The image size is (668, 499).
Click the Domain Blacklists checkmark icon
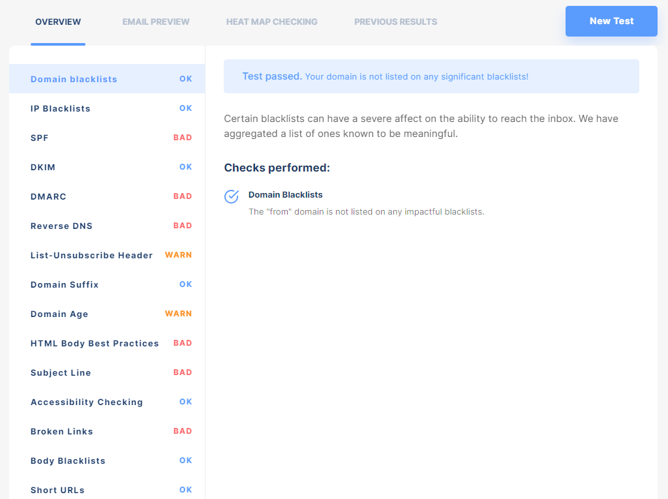[232, 196]
